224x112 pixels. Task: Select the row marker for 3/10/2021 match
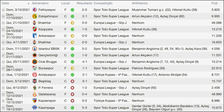[x=3, y=10]
